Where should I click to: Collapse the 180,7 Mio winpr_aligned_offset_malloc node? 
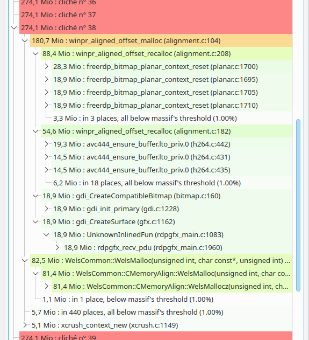pyautogui.click(x=25, y=40)
